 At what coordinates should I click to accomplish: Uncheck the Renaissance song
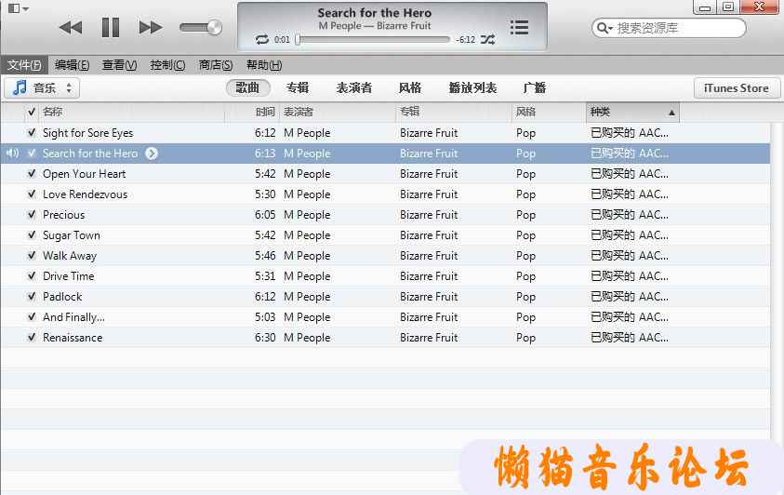tap(32, 338)
